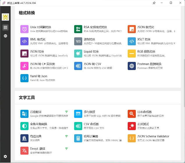This screenshot has width=185, height=163.
Task: Click the 哈希计算器 title text
Action: click(91, 136)
